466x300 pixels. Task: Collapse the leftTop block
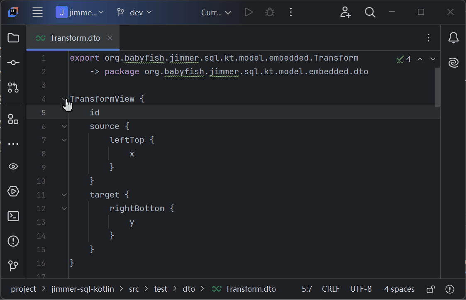click(64, 140)
